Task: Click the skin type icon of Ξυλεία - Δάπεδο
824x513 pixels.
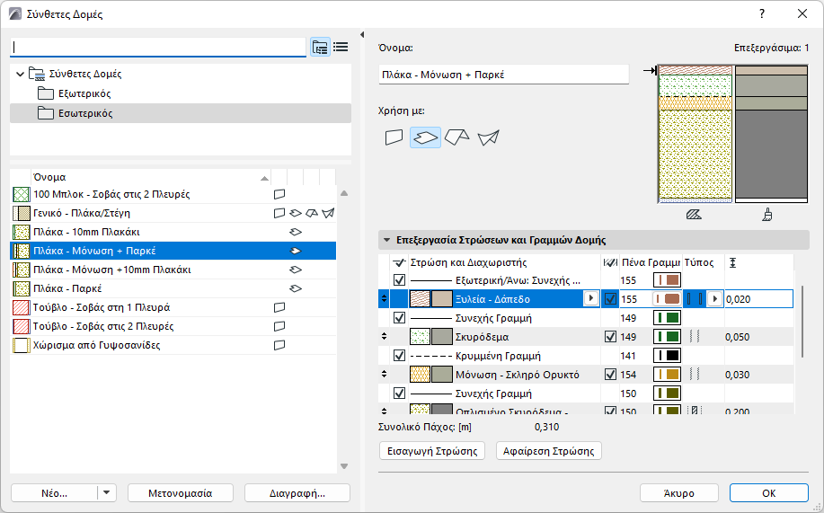Action: (x=695, y=299)
